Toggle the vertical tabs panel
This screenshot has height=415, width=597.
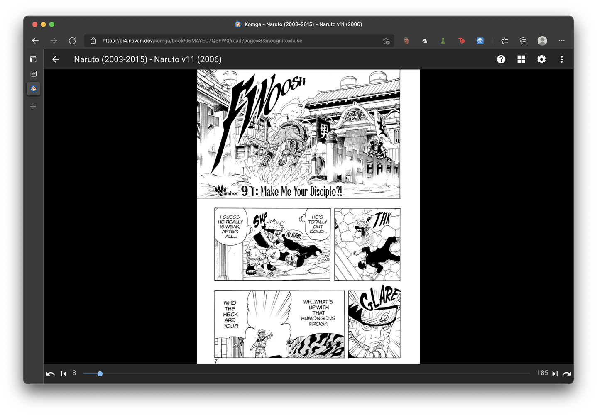coord(33,59)
